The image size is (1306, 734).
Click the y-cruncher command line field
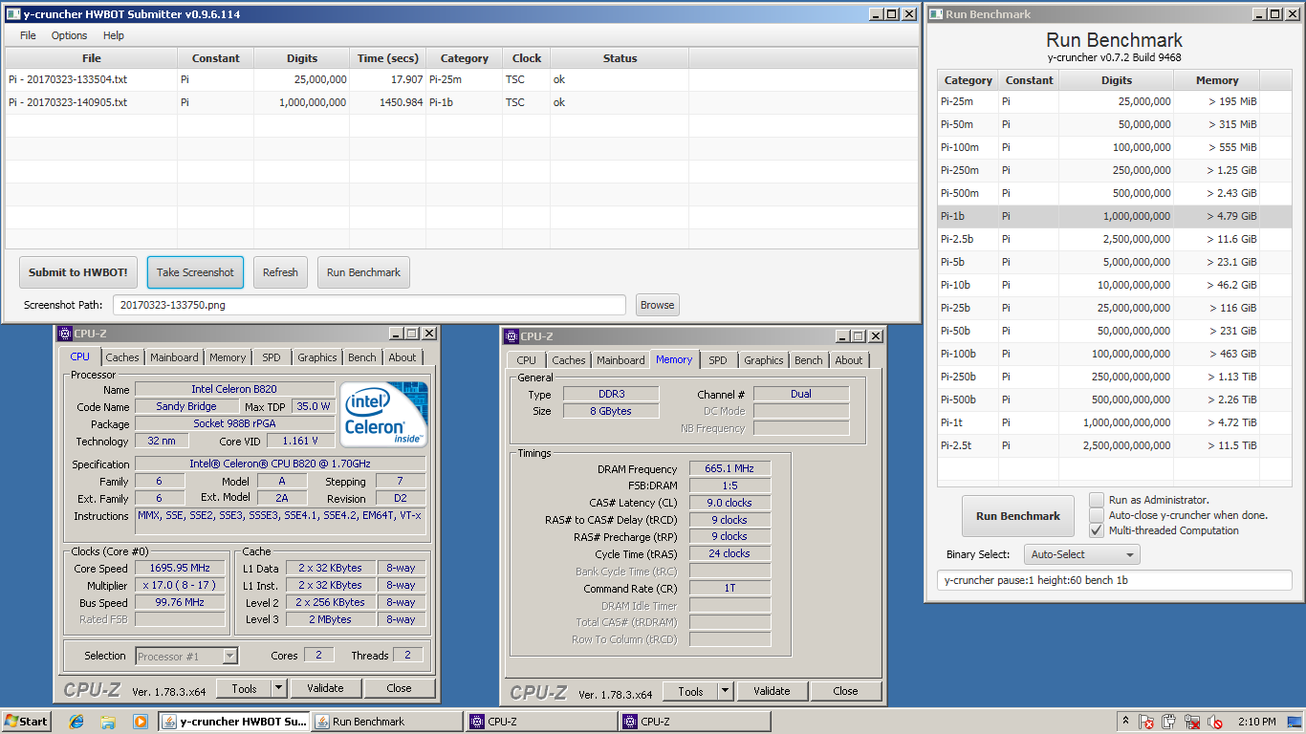click(x=1115, y=580)
